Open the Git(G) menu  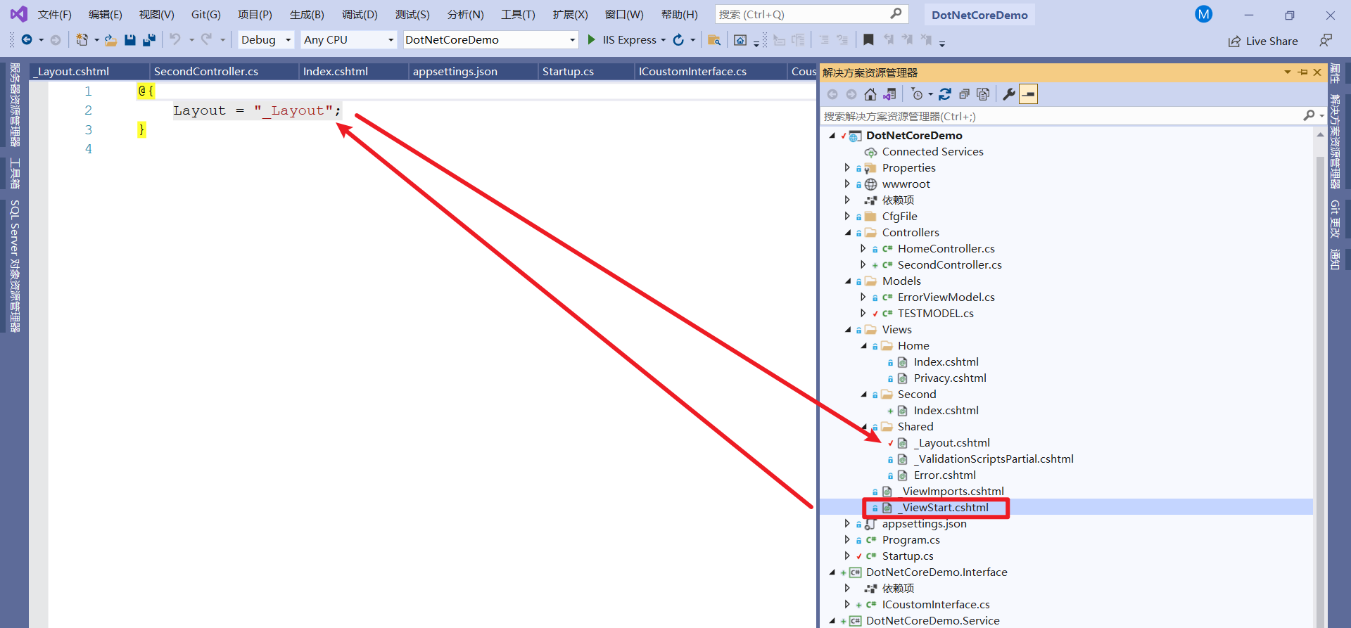pos(205,14)
